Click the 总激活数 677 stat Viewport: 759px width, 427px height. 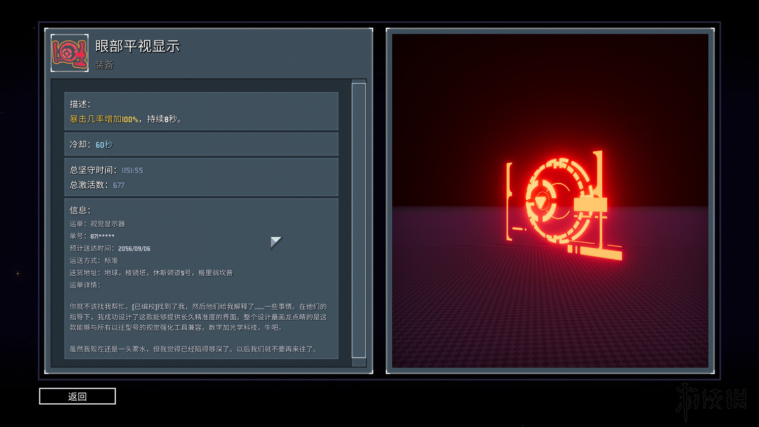[97, 185]
